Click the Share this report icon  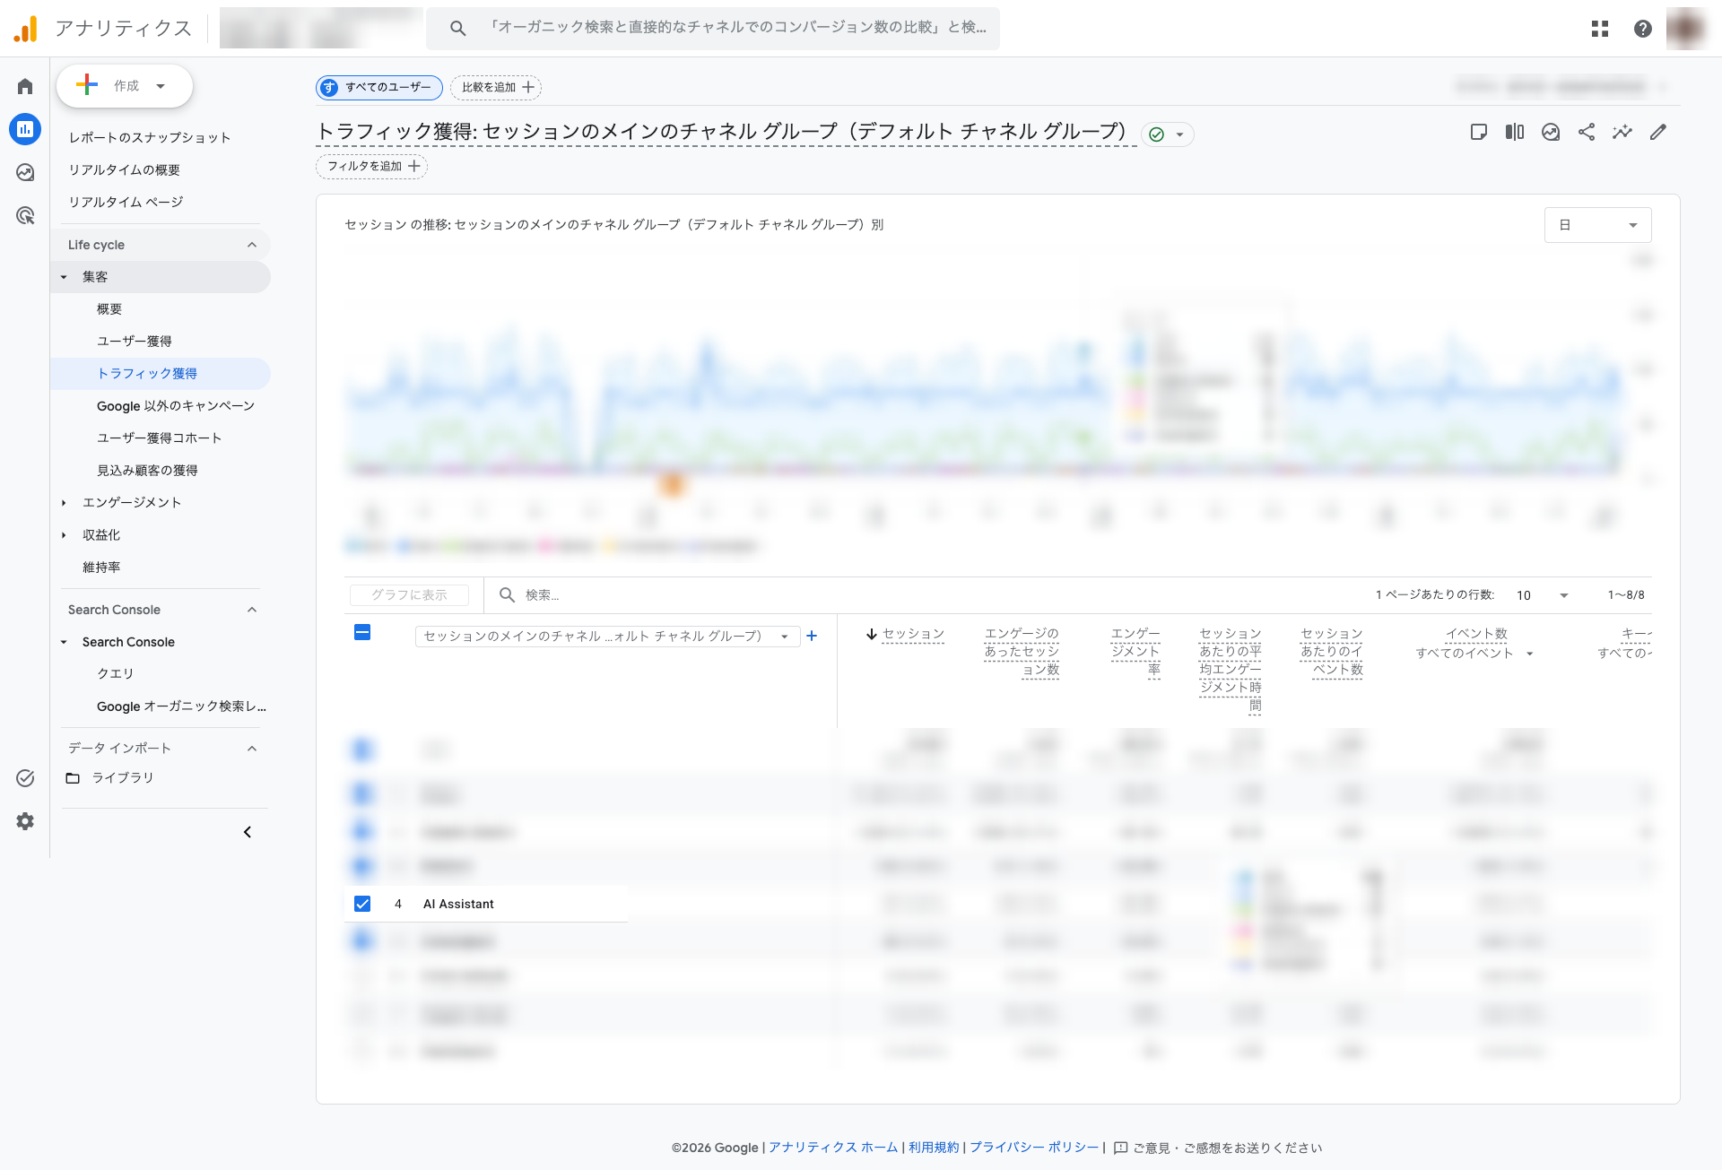point(1587,132)
